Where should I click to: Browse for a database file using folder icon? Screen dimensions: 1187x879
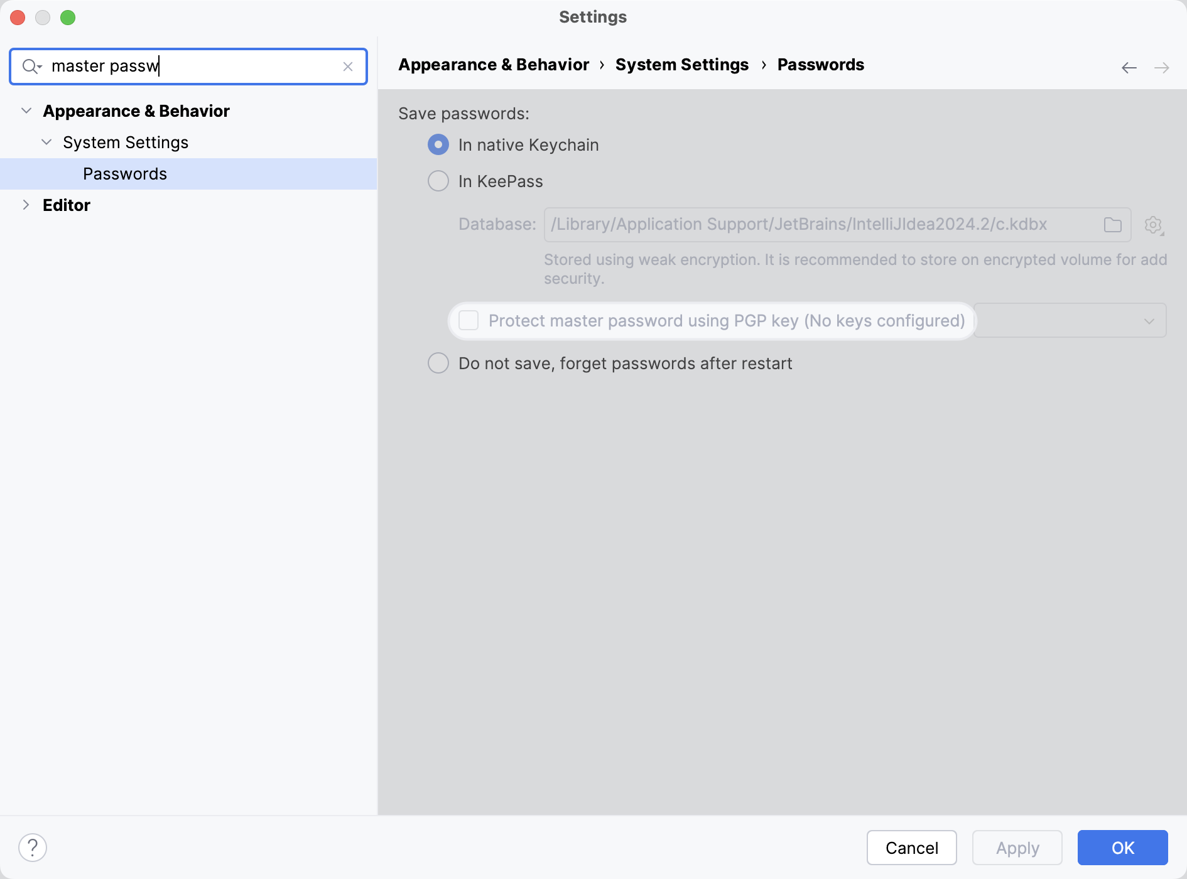tap(1113, 224)
